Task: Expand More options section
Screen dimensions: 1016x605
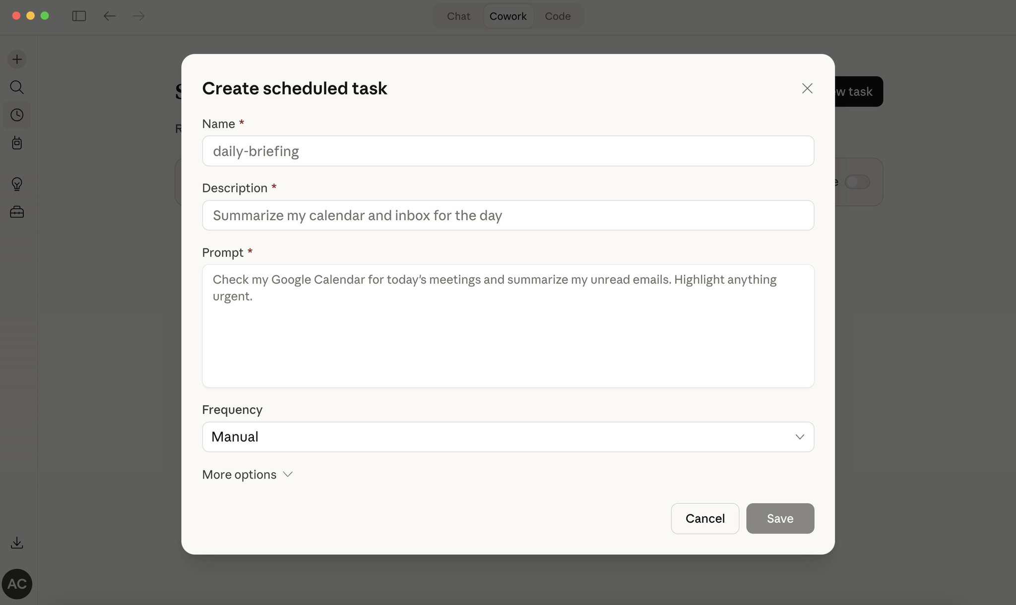Action: [x=247, y=475]
